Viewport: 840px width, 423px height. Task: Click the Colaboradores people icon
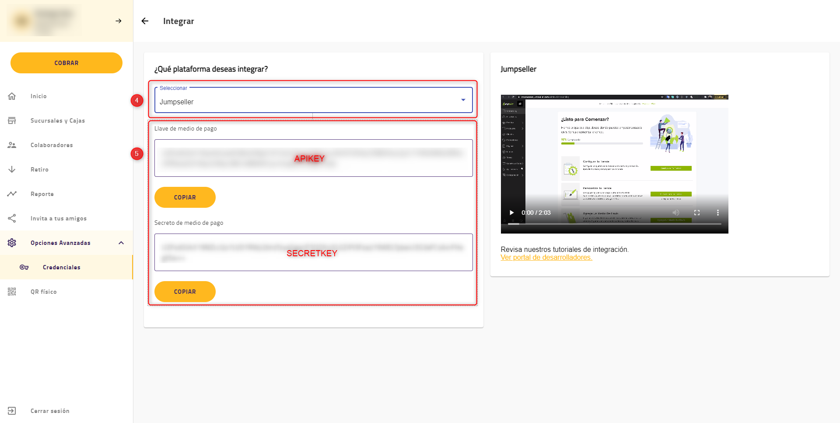pyautogui.click(x=12, y=145)
